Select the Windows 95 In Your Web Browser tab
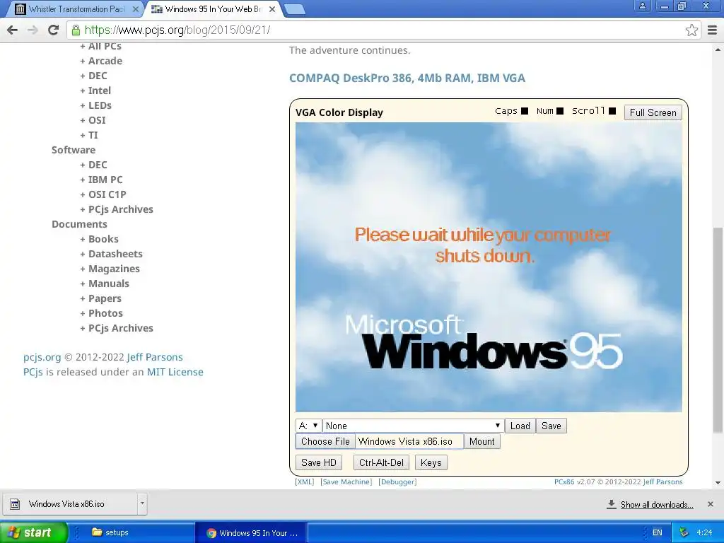Viewport: 724px width, 543px height. pyautogui.click(x=212, y=9)
